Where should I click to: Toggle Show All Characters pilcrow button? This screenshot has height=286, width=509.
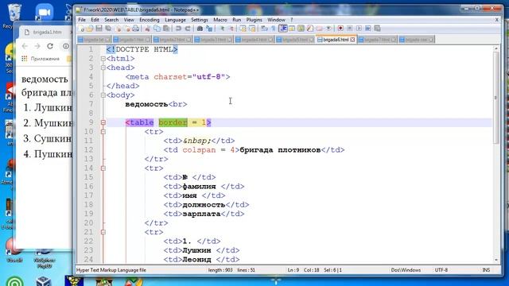(x=274, y=29)
